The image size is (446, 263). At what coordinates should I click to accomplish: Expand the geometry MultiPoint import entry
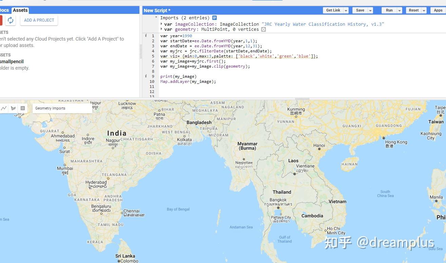tap(161, 29)
